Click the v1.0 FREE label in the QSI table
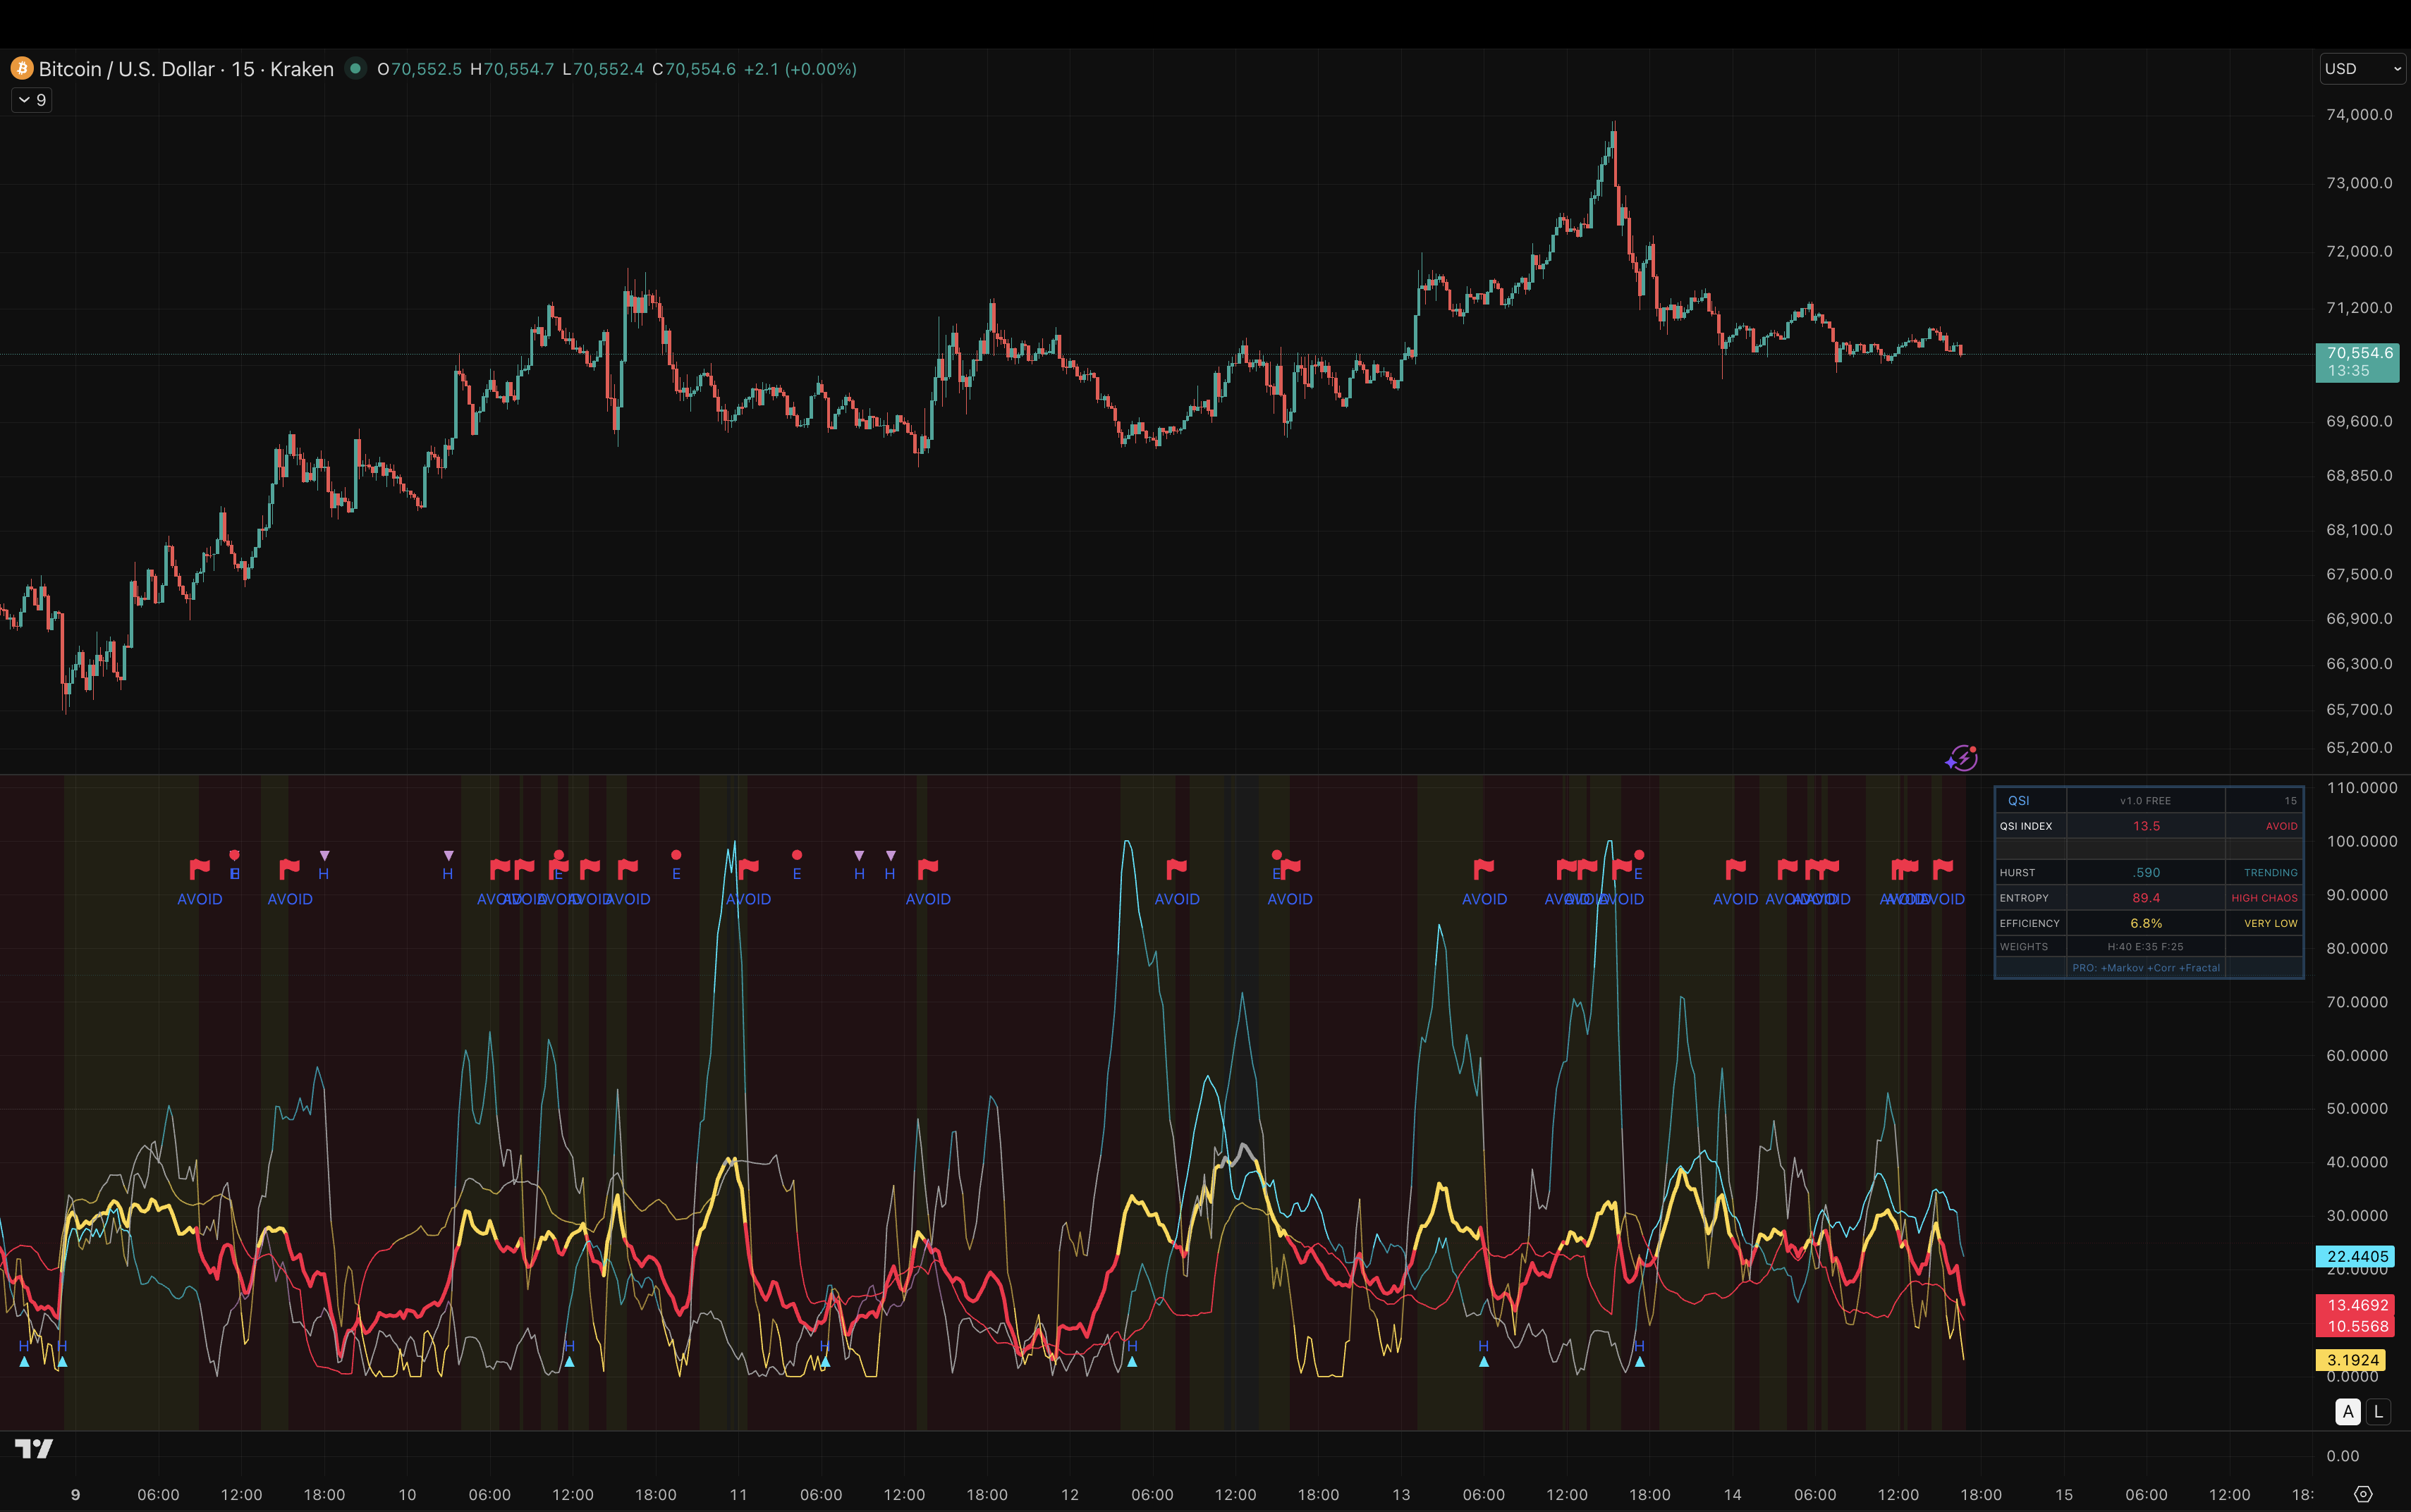Screen dimensions: 2411x1512 point(2146,800)
